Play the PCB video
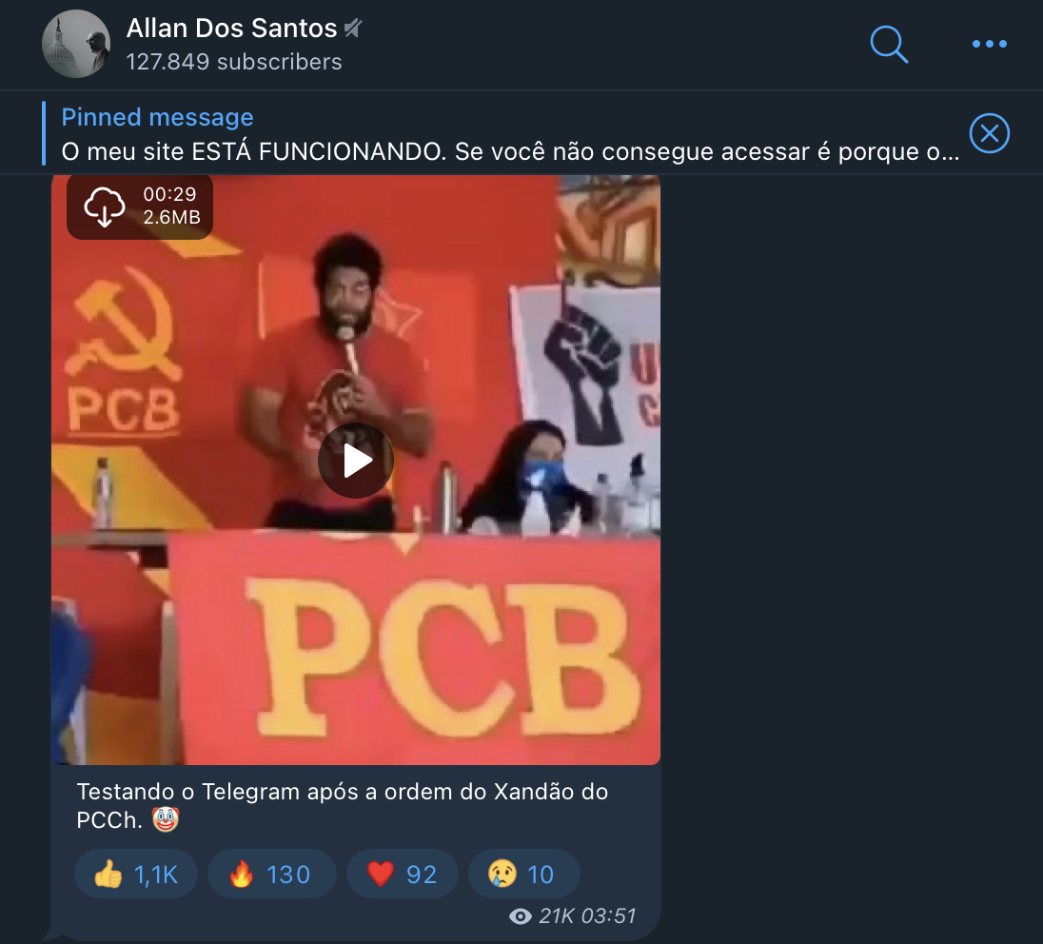The width and height of the screenshot is (1043, 944). click(356, 461)
